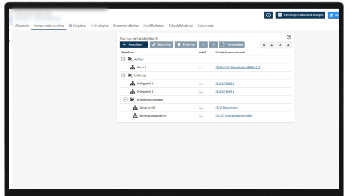
Task: Open the Dokumente tab
Action: [x=205, y=25]
